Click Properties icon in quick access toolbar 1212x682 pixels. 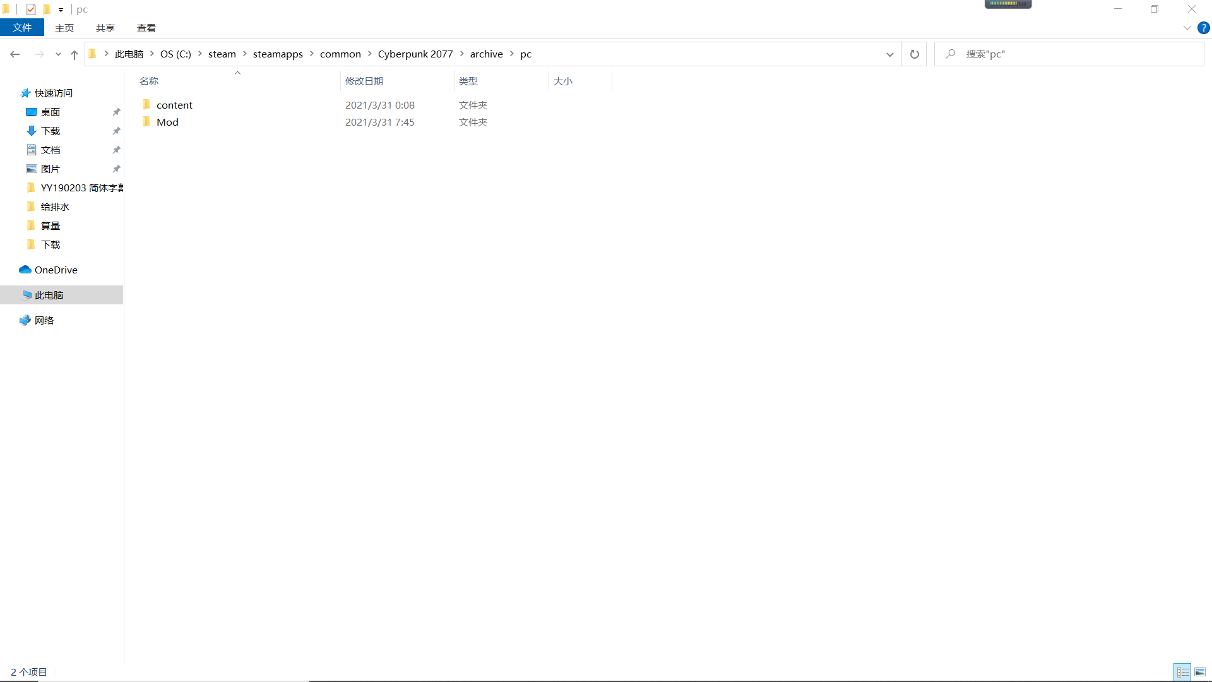(31, 9)
